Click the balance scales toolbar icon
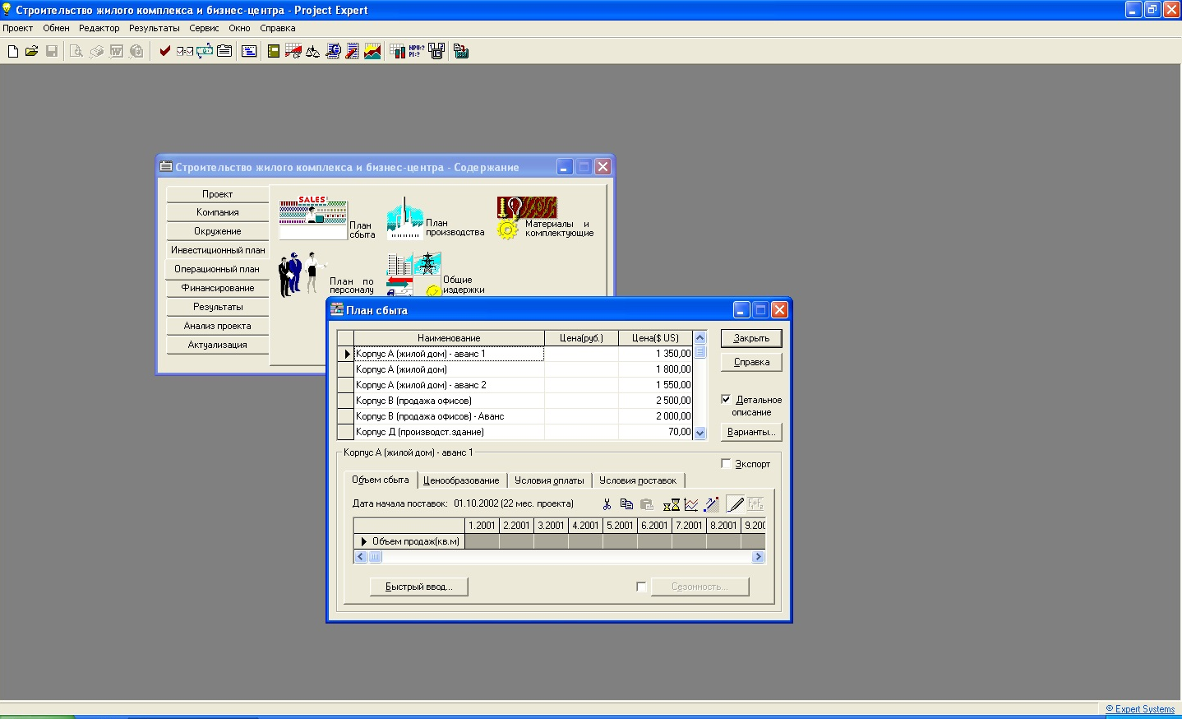1182x719 pixels. tap(312, 51)
